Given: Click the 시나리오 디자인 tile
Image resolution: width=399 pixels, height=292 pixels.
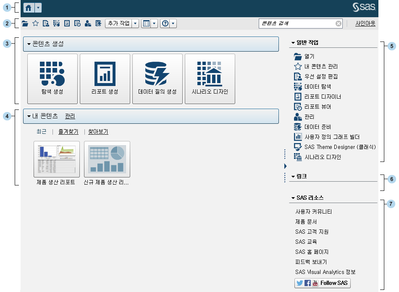Looking at the screenshot, I should tap(210, 78).
